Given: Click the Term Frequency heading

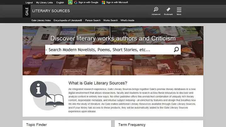Looking at the screenshot, I should 132,124.
